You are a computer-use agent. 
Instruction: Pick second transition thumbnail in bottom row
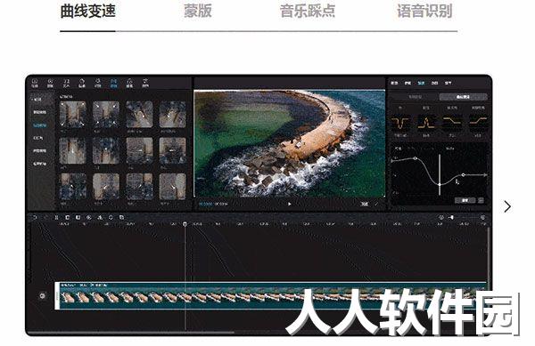pyautogui.click(x=106, y=187)
